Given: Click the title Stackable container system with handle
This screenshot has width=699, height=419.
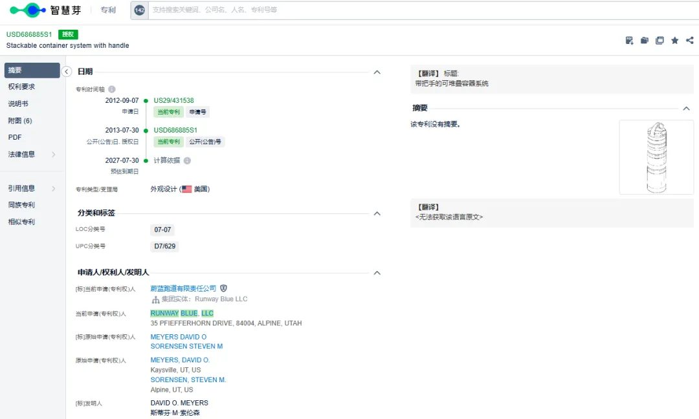Looking at the screenshot, I should [68, 45].
